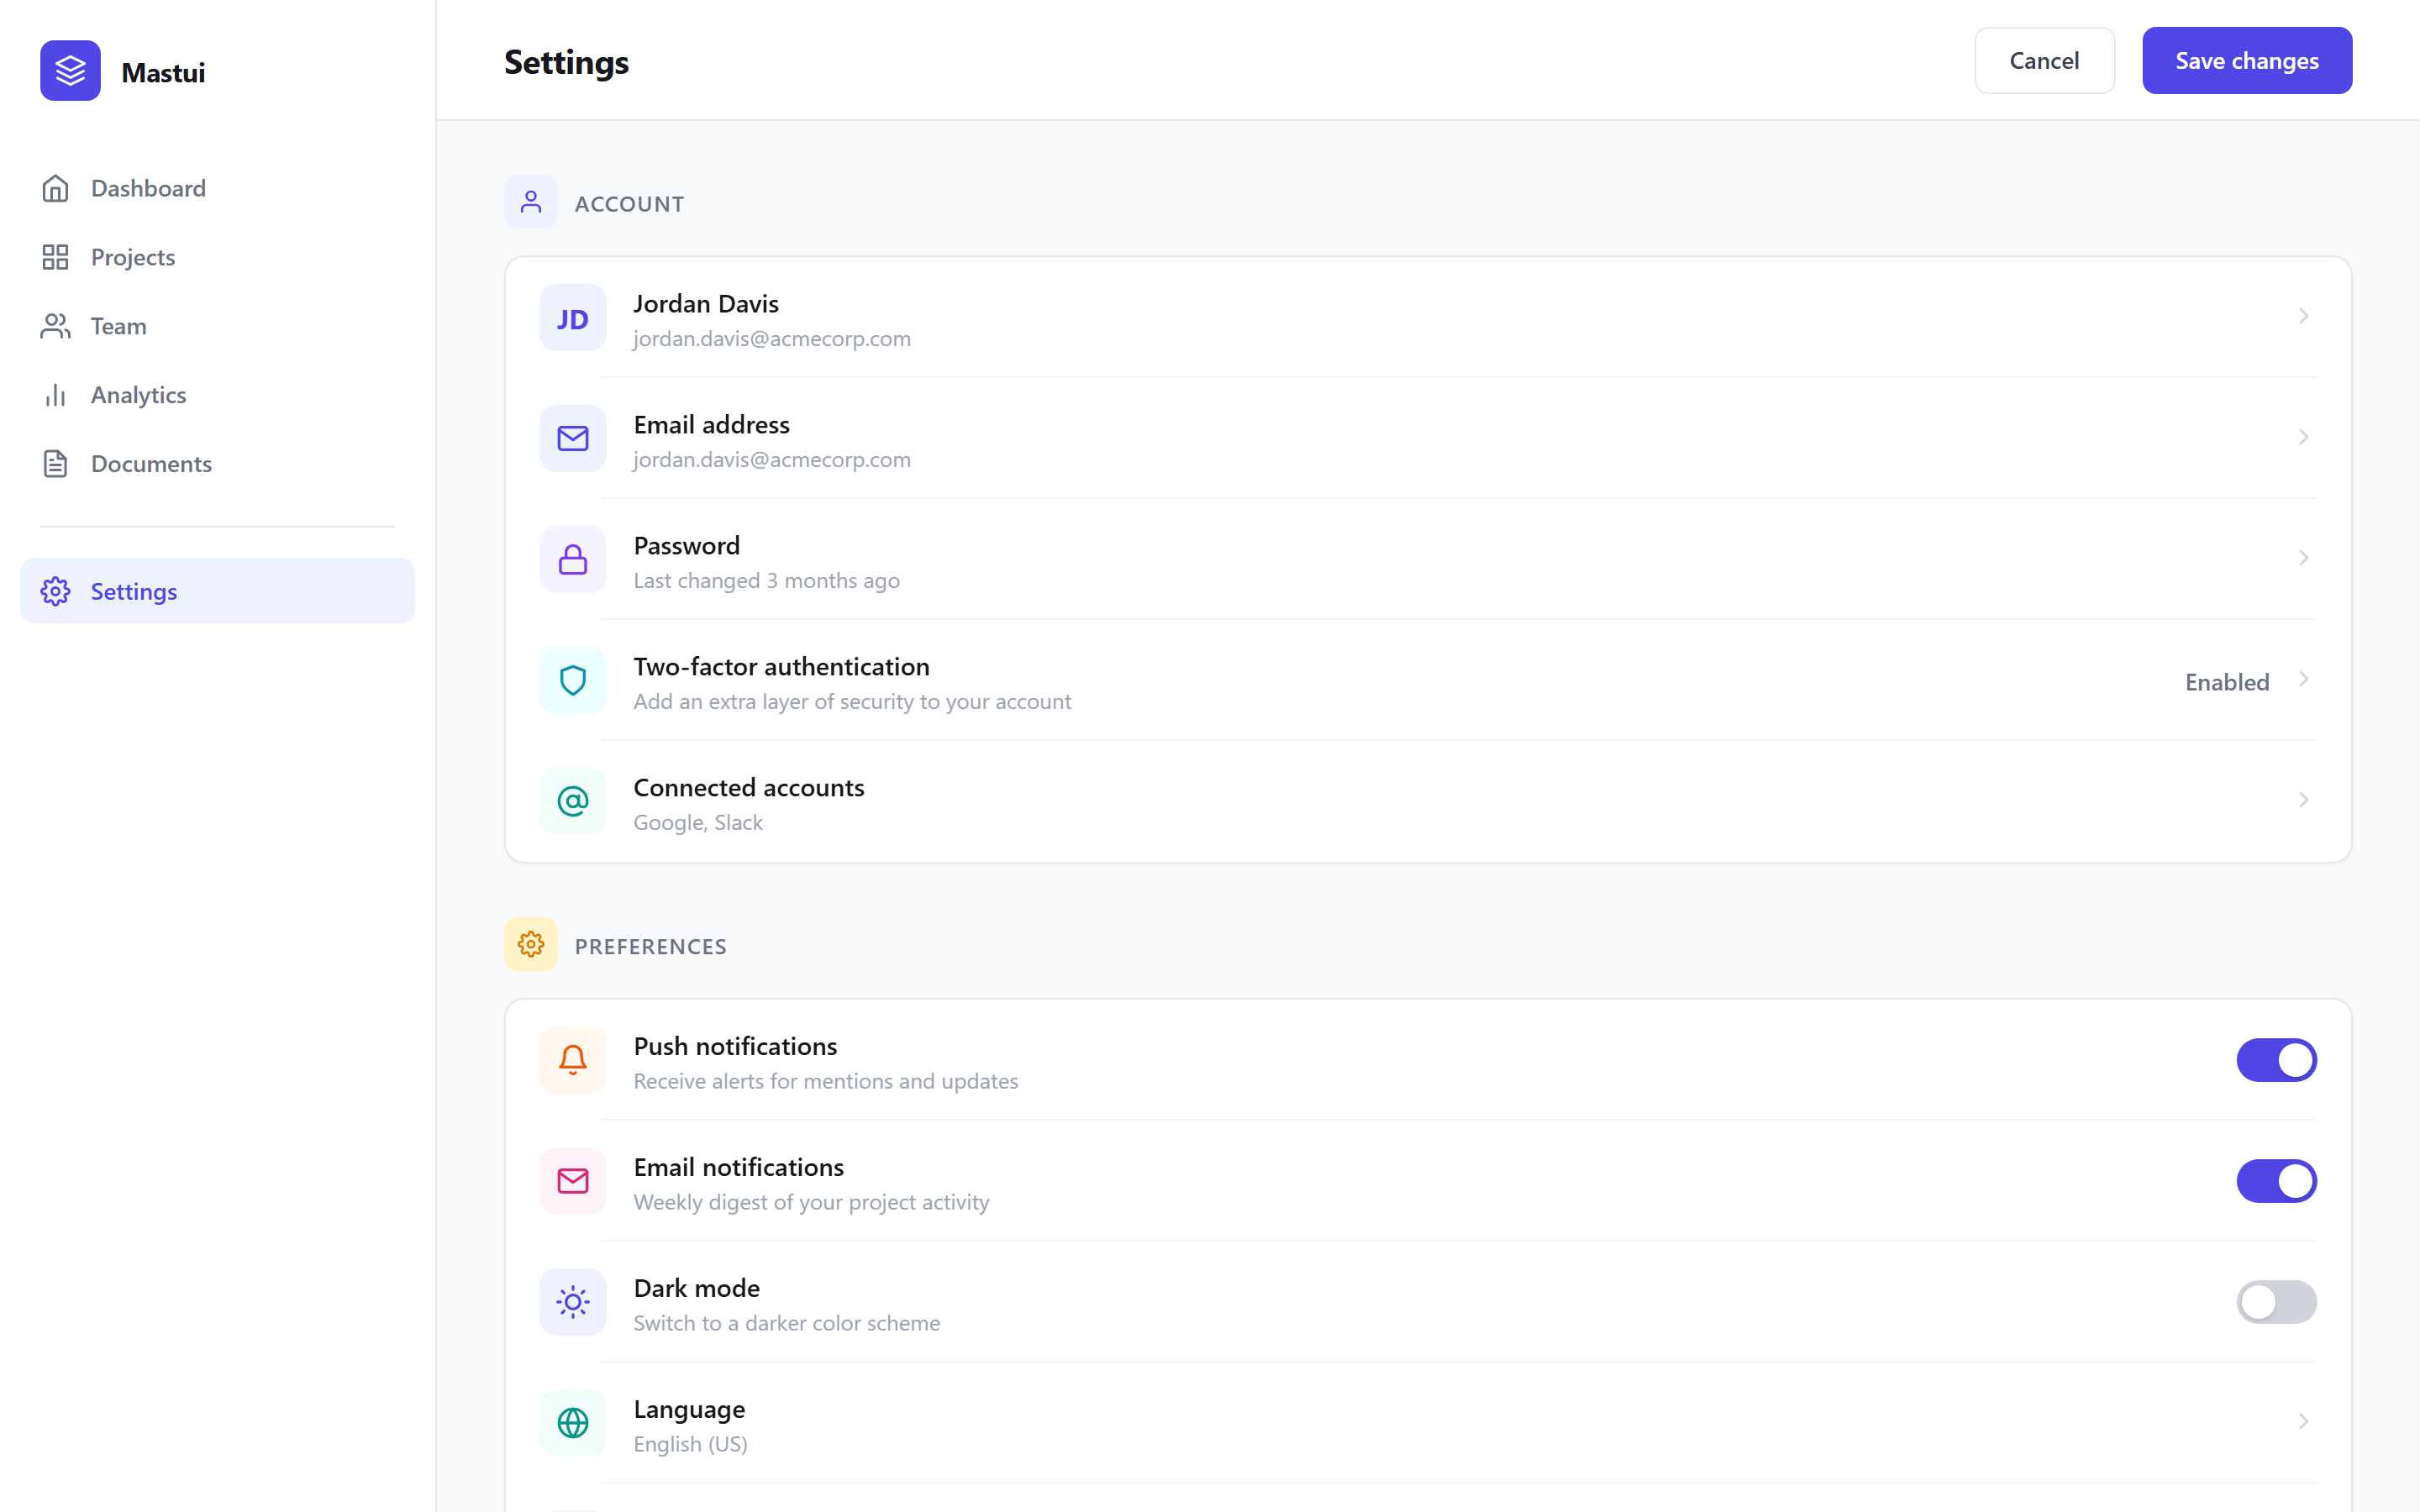Click 'Google, Slack' connected accounts text
The width and height of the screenshot is (2420, 1512).
698,822
